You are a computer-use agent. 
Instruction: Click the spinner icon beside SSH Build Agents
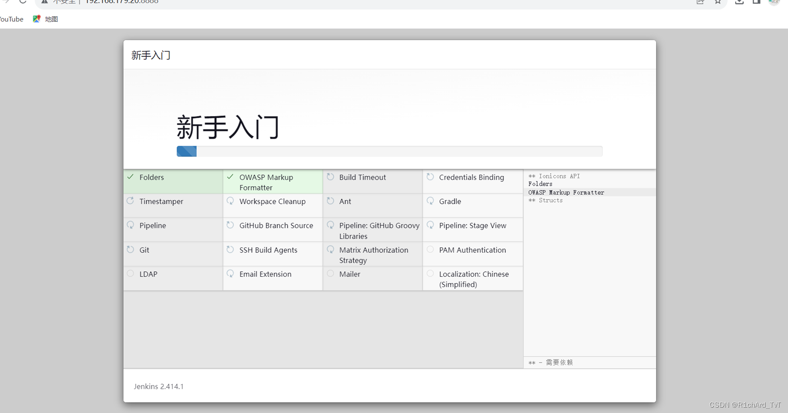pyautogui.click(x=231, y=249)
